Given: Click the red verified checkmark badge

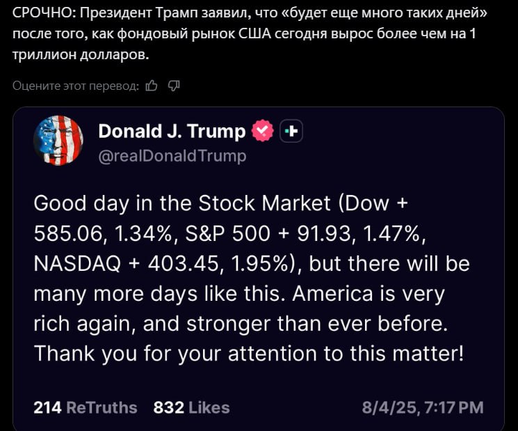Looking at the screenshot, I should (263, 131).
